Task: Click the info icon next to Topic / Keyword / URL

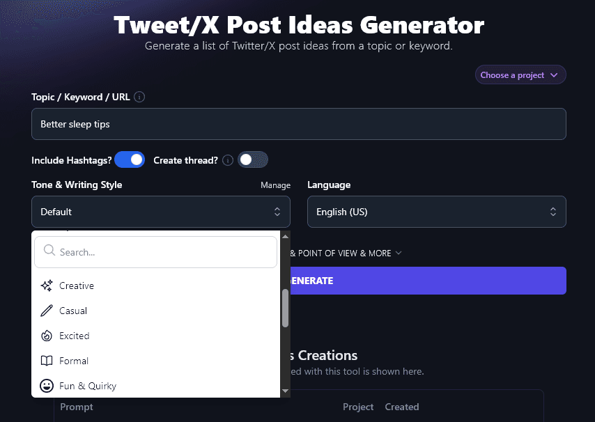Action: [139, 97]
